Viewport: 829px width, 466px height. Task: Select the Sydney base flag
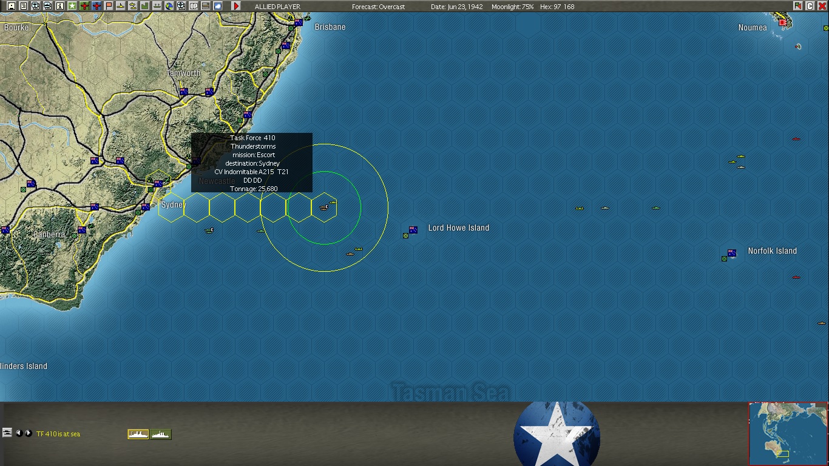pos(158,183)
